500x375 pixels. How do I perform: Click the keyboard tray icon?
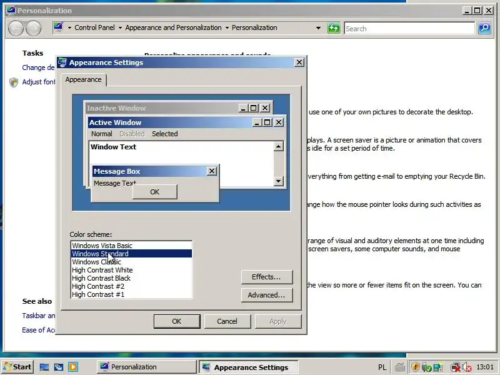click(400, 367)
